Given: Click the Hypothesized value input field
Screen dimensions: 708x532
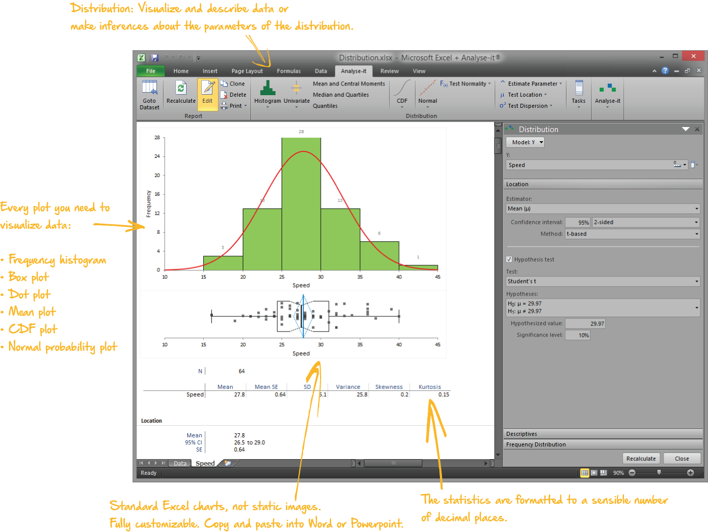Looking at the screenshot, I should tap(585, 323).
